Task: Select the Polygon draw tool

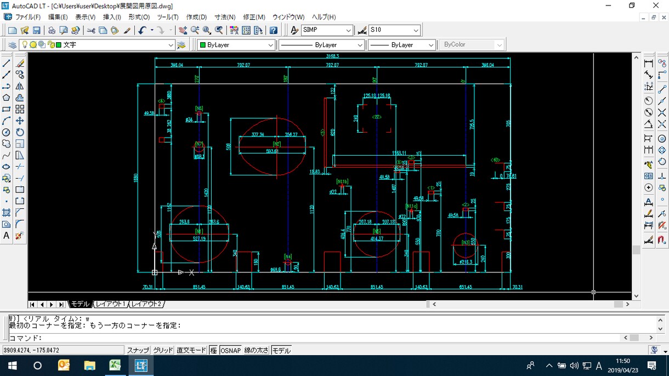Action: (x=7, y=98)
